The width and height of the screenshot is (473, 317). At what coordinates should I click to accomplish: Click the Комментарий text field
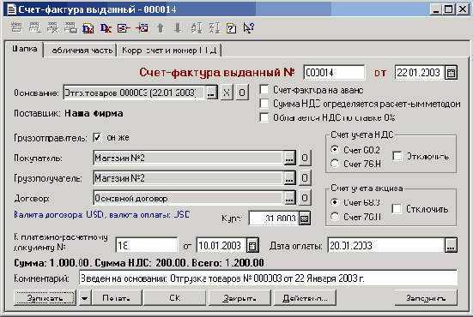coord(268,278)
